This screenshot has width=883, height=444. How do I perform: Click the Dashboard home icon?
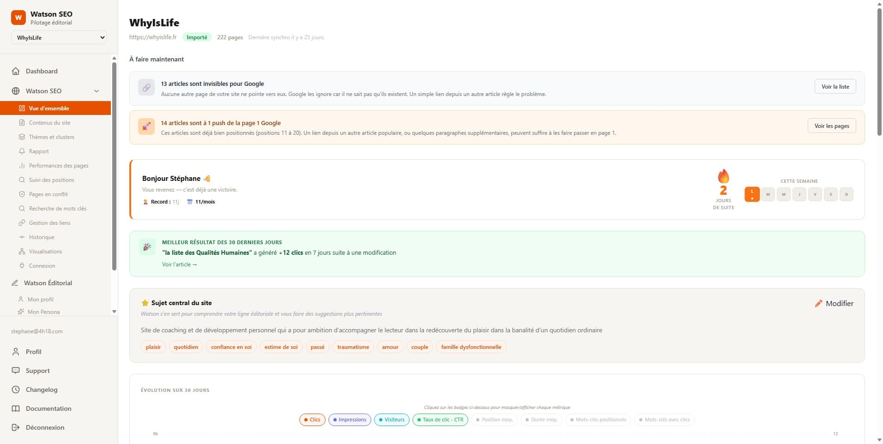click(16, 71)
